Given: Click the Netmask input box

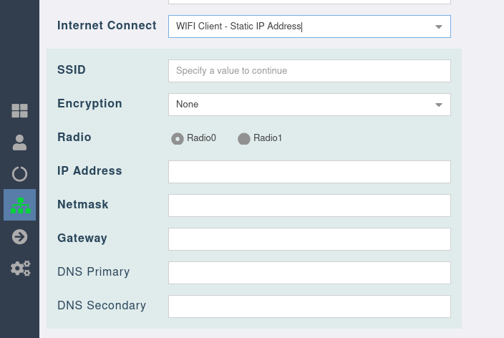Looking at the screenshot, I should (x=309, y=206).
